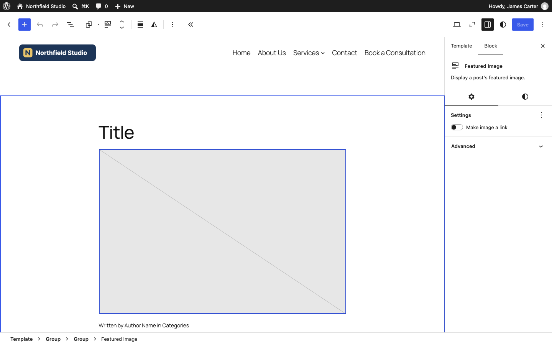Select the Title block text

(117, 133)
